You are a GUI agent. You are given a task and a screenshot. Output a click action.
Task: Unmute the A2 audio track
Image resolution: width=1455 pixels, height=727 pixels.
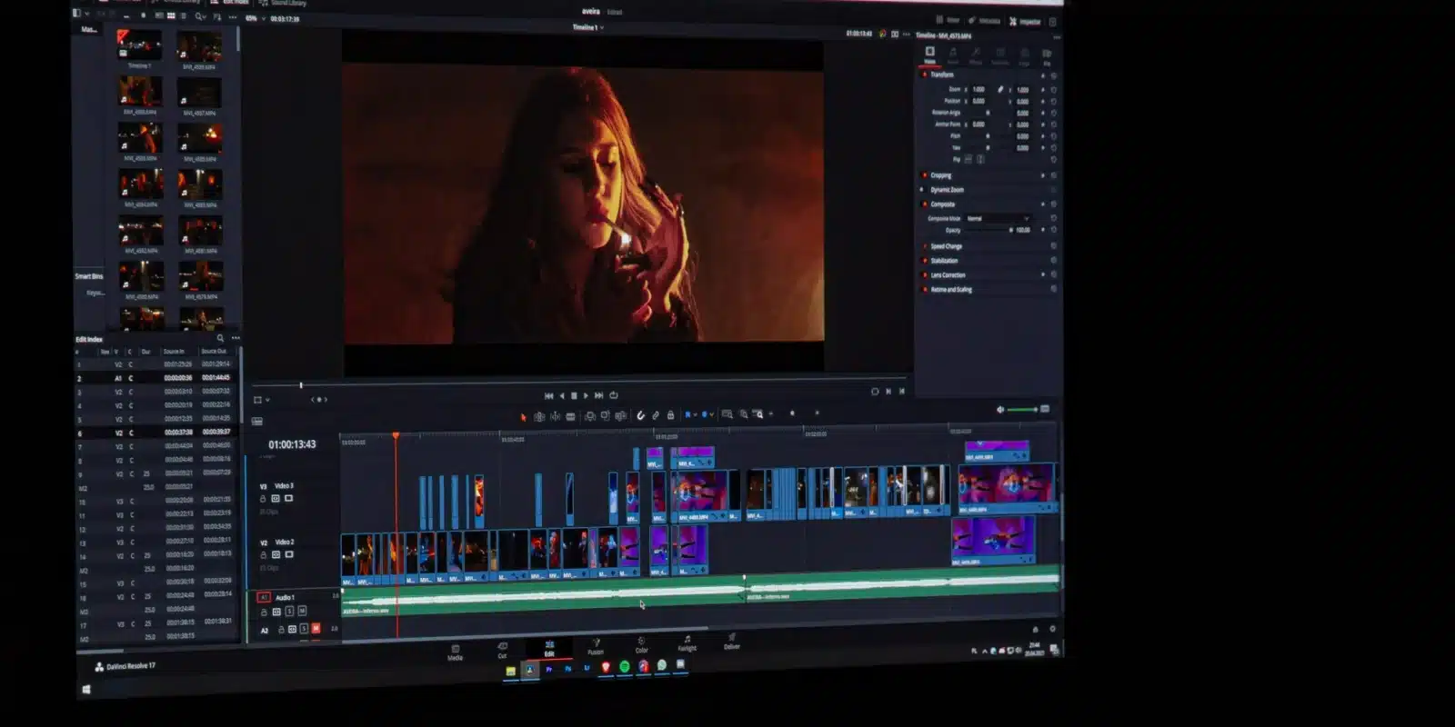point(316,629)
